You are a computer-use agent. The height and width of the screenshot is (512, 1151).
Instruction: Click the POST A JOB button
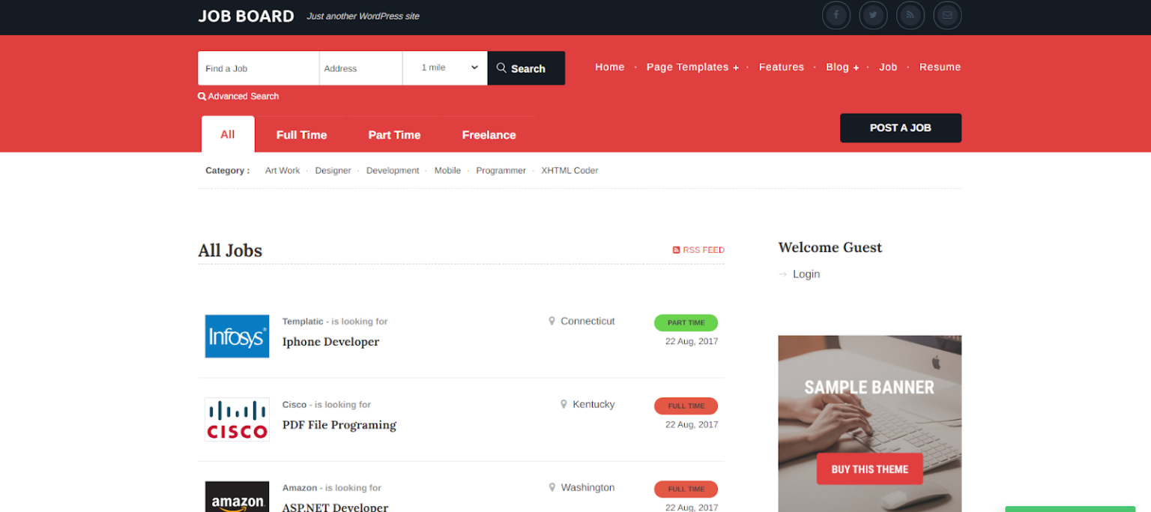(x=900, y=127)
